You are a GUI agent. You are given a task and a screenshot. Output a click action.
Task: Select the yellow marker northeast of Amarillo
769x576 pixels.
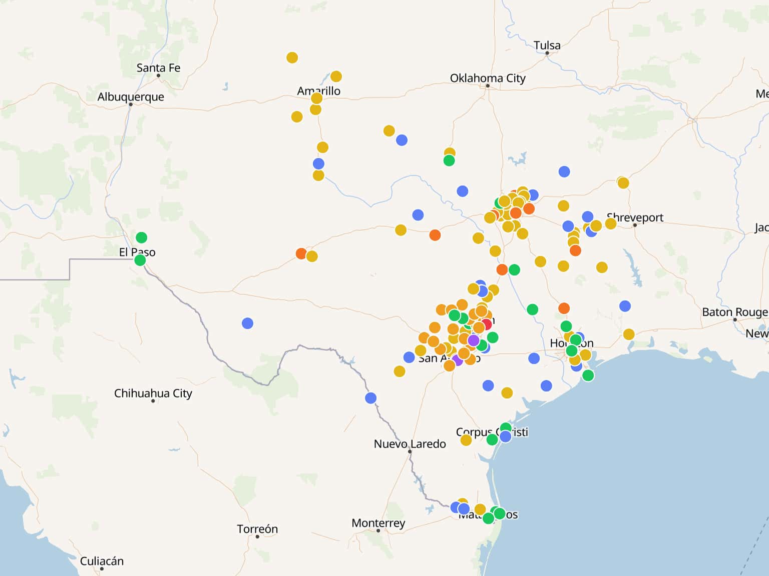point(336,76)
